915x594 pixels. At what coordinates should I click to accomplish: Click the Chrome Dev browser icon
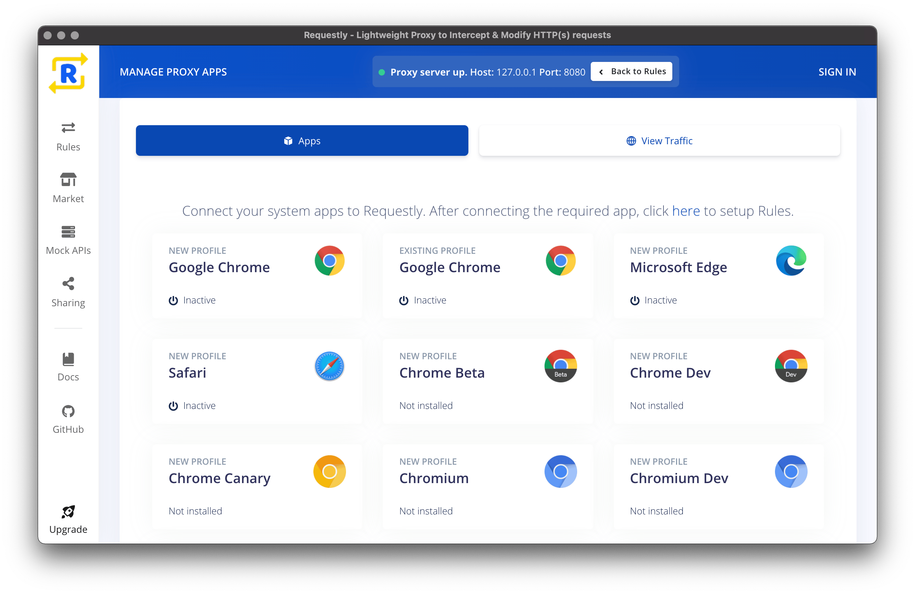[791, 366]
